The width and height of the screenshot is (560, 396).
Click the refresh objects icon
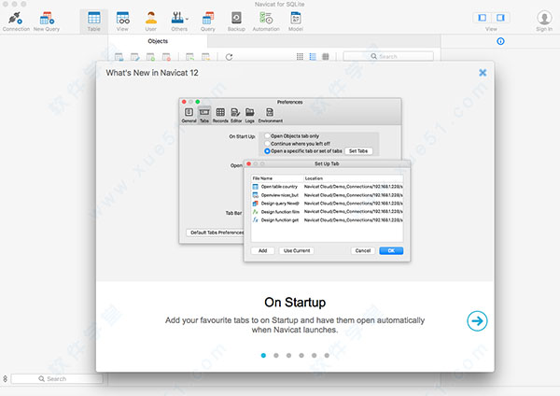pos(229,57)
